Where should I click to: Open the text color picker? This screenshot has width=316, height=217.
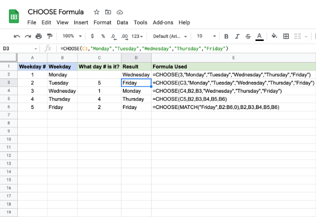point(259,36)
